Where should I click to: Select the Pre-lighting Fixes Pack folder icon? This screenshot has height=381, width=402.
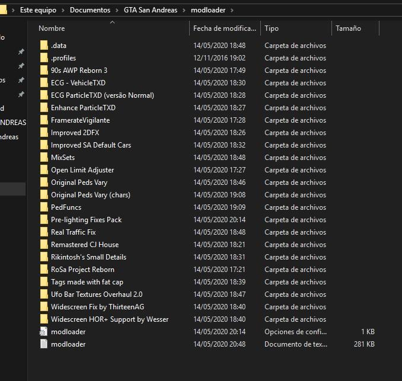[44, 220]
